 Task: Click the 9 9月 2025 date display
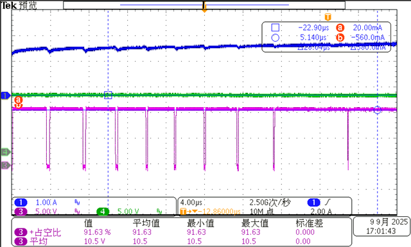[389, 222]
